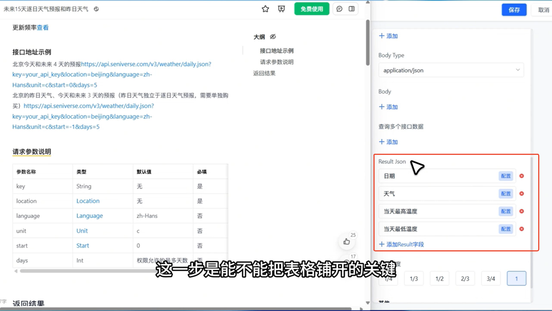Go to 请求参数说明 in outline

click(x=277, y=62)
